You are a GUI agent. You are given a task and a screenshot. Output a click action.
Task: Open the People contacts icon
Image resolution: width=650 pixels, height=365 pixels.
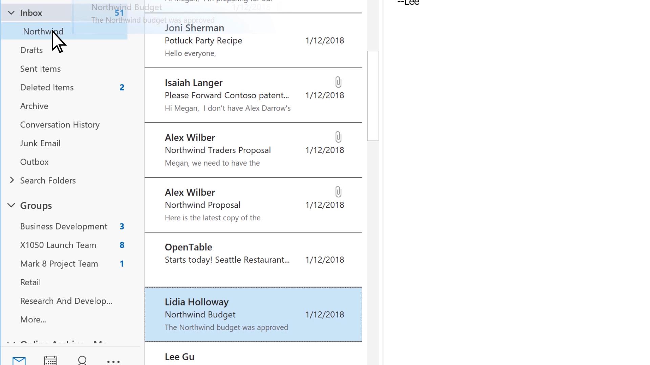click(82, 361)
